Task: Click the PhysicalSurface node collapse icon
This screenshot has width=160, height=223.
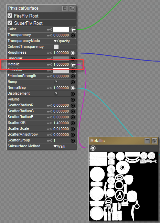Action: coord(65,9)
